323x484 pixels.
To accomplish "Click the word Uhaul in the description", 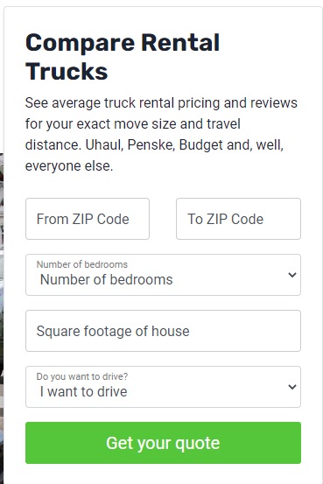I will click(104, 144).
